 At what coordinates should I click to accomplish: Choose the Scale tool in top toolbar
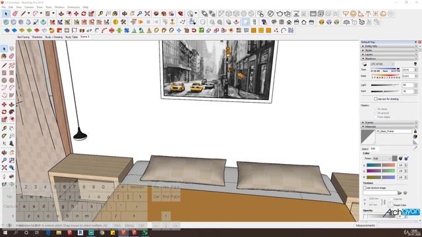point(91,13)
